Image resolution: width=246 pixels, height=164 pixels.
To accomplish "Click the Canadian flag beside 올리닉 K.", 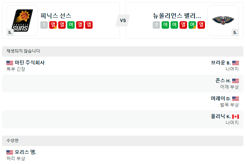I will pyautogui.click(x=235, y=116).
